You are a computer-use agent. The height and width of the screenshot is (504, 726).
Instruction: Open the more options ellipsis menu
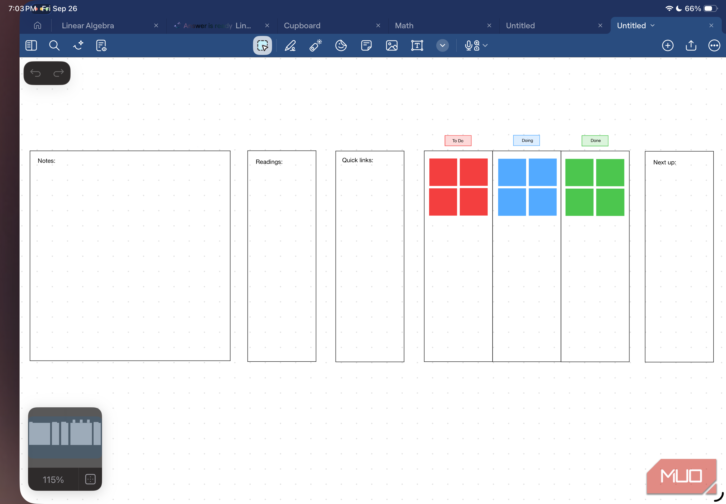coord(714,45)
